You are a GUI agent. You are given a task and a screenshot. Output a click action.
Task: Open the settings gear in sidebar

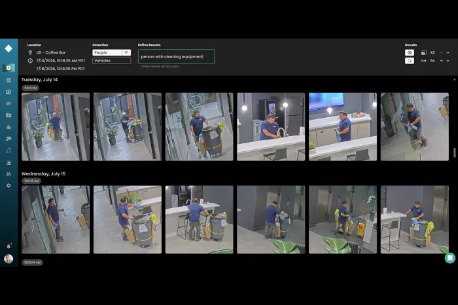(x=9, y=185)
